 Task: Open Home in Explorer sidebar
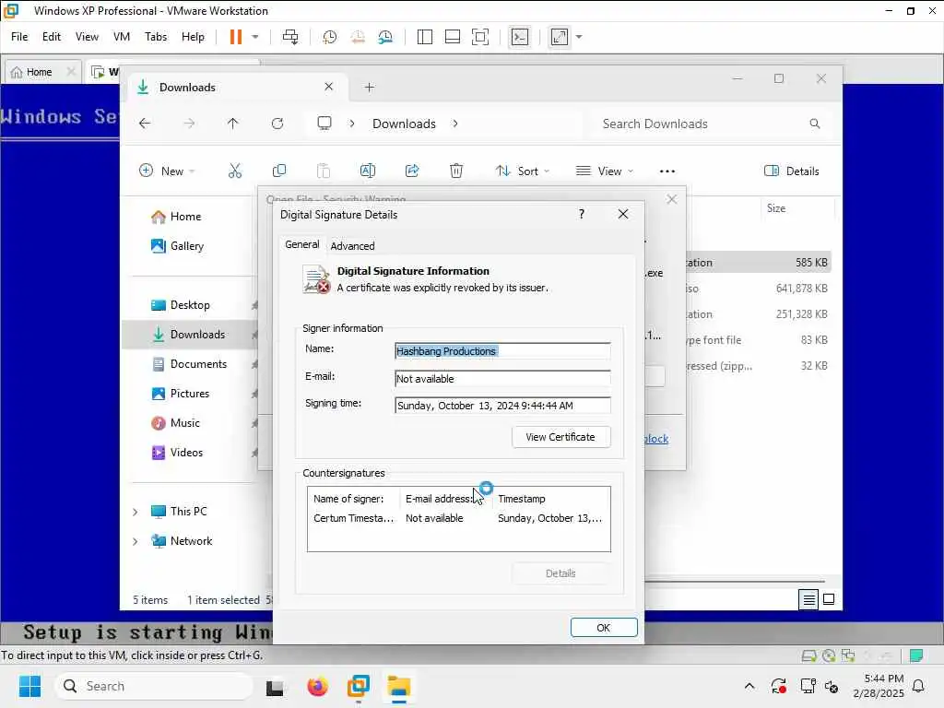coord(184,217)
